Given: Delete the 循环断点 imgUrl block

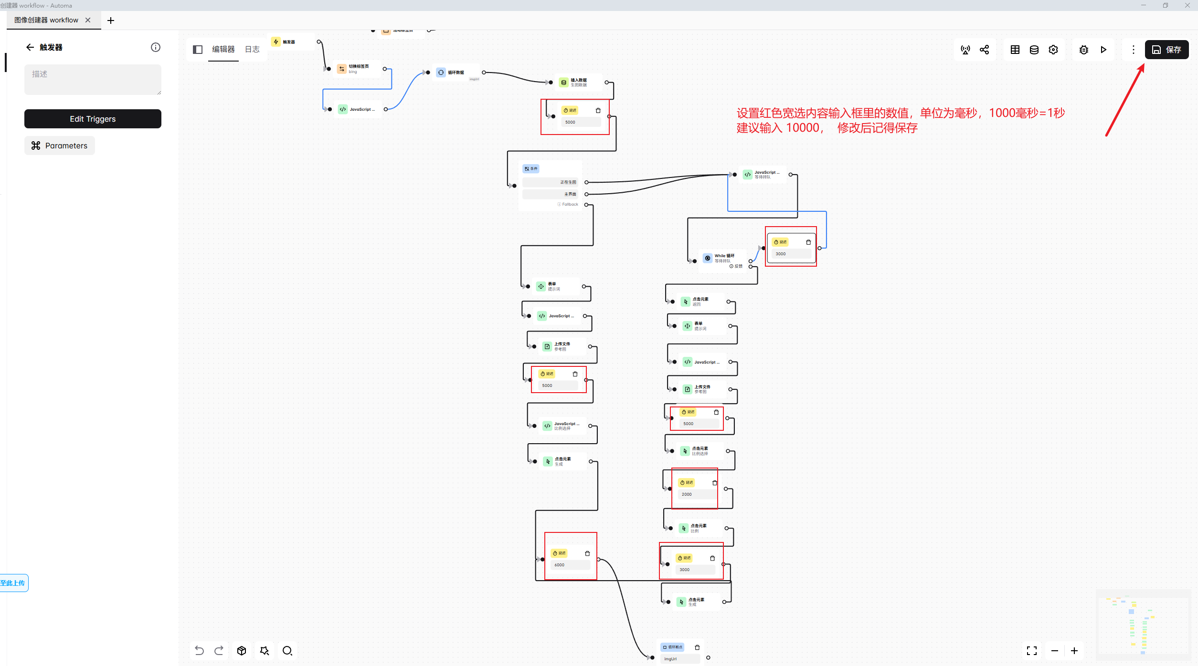Looking at the screenshot, I should 697,647.
